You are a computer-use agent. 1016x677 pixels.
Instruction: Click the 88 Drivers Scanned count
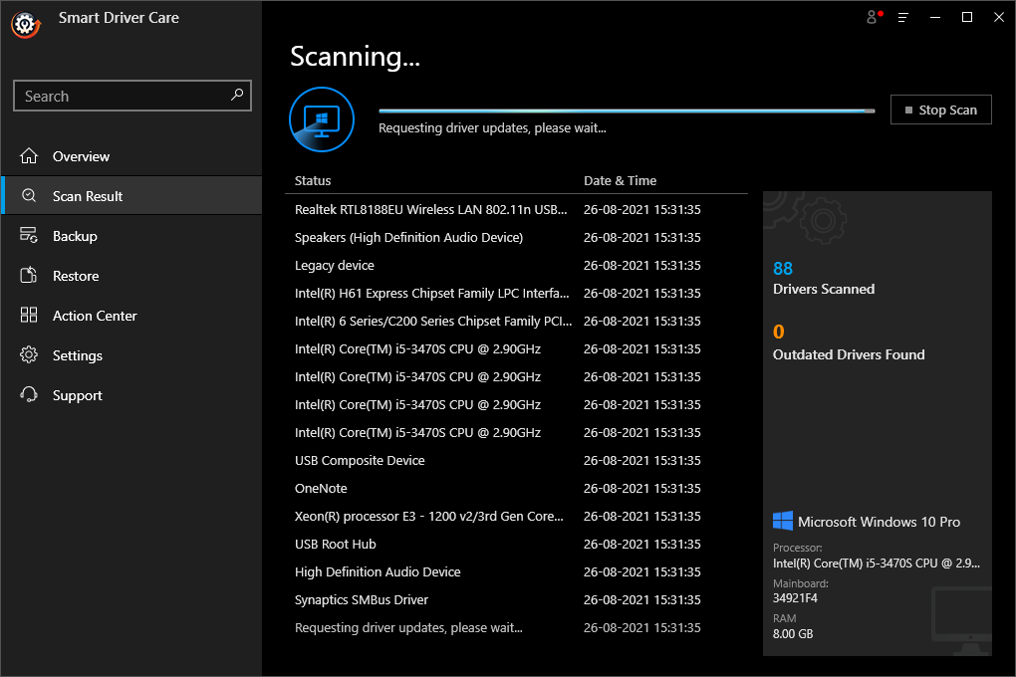pyautogui.click(x=783, y=268)
